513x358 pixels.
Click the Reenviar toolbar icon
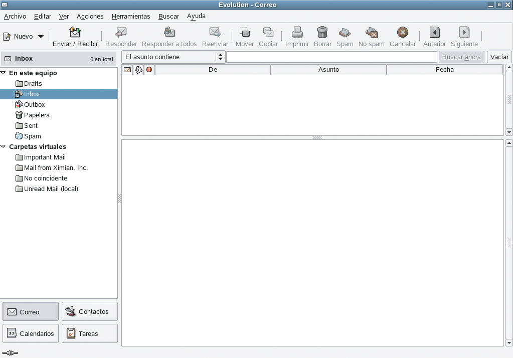point(215,32)
